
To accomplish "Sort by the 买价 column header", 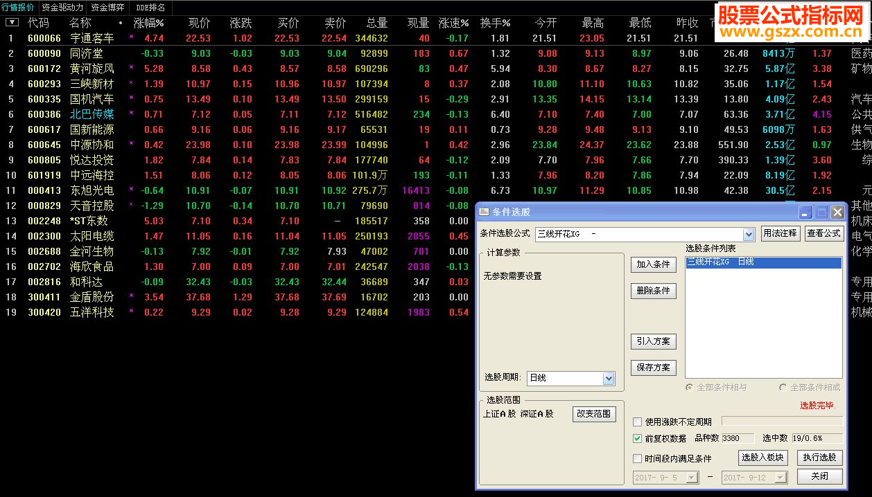I will pyautogui.click(x=288, y=23).
